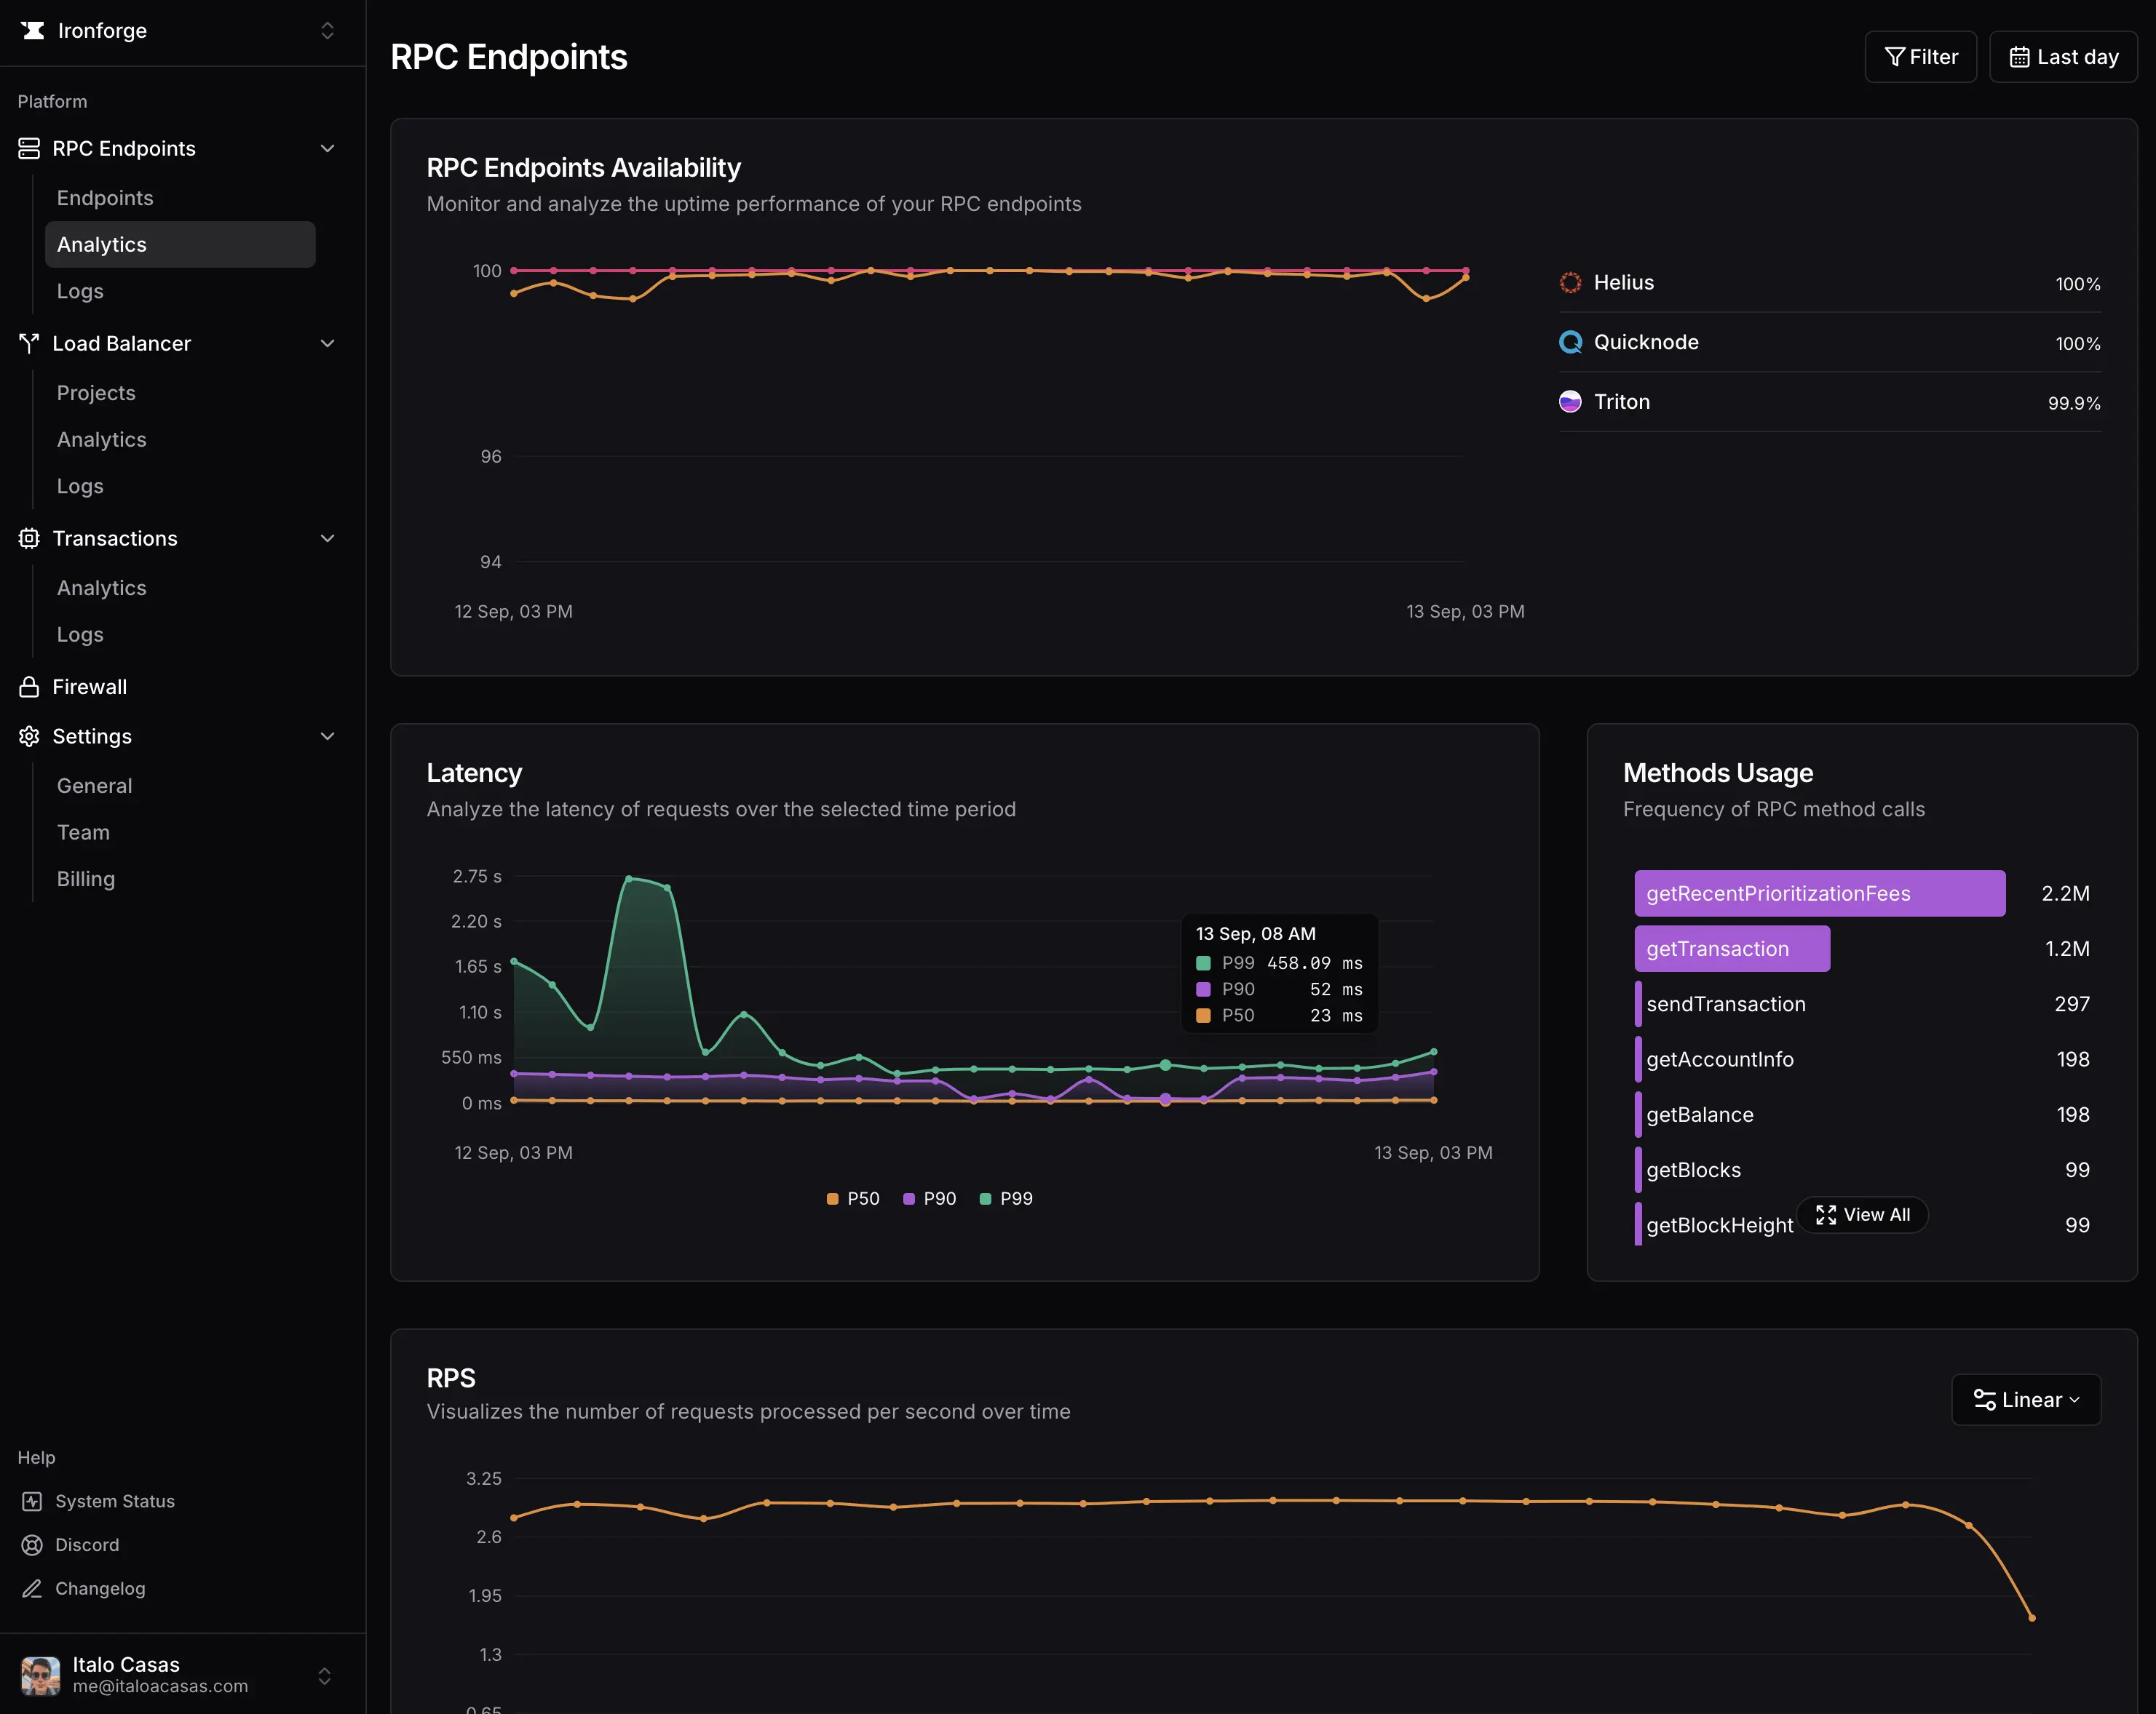Image resolution: width=2156 pixels, height=1714 pixels.
Task: Open the Firewall section via its lock icon
Action: coord(29,687)
